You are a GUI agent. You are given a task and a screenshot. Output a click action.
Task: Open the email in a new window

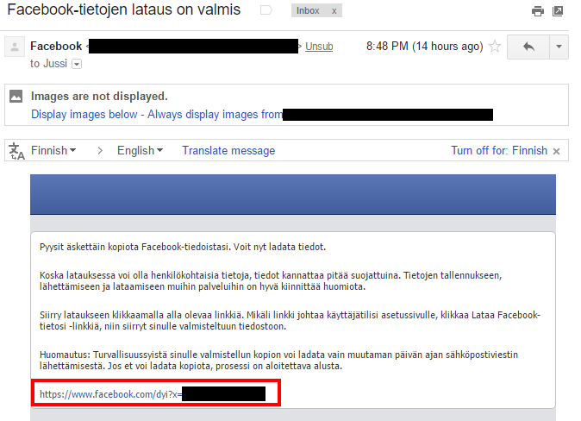click(x=558, y=11)
